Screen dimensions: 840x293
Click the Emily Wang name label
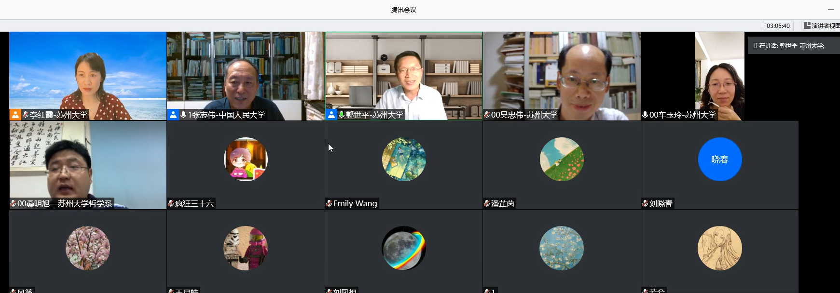click(355, 204)
